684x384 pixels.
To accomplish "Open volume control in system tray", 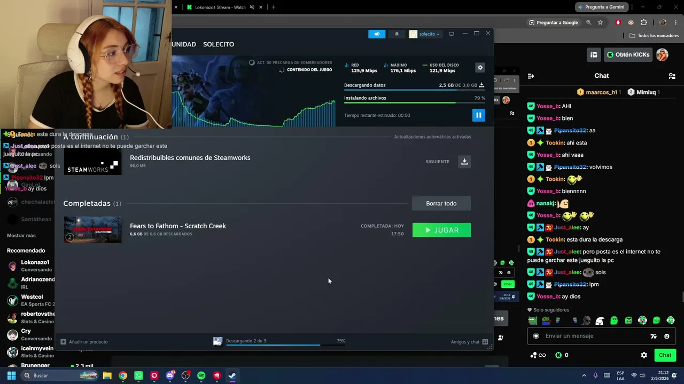I will 642,375.
